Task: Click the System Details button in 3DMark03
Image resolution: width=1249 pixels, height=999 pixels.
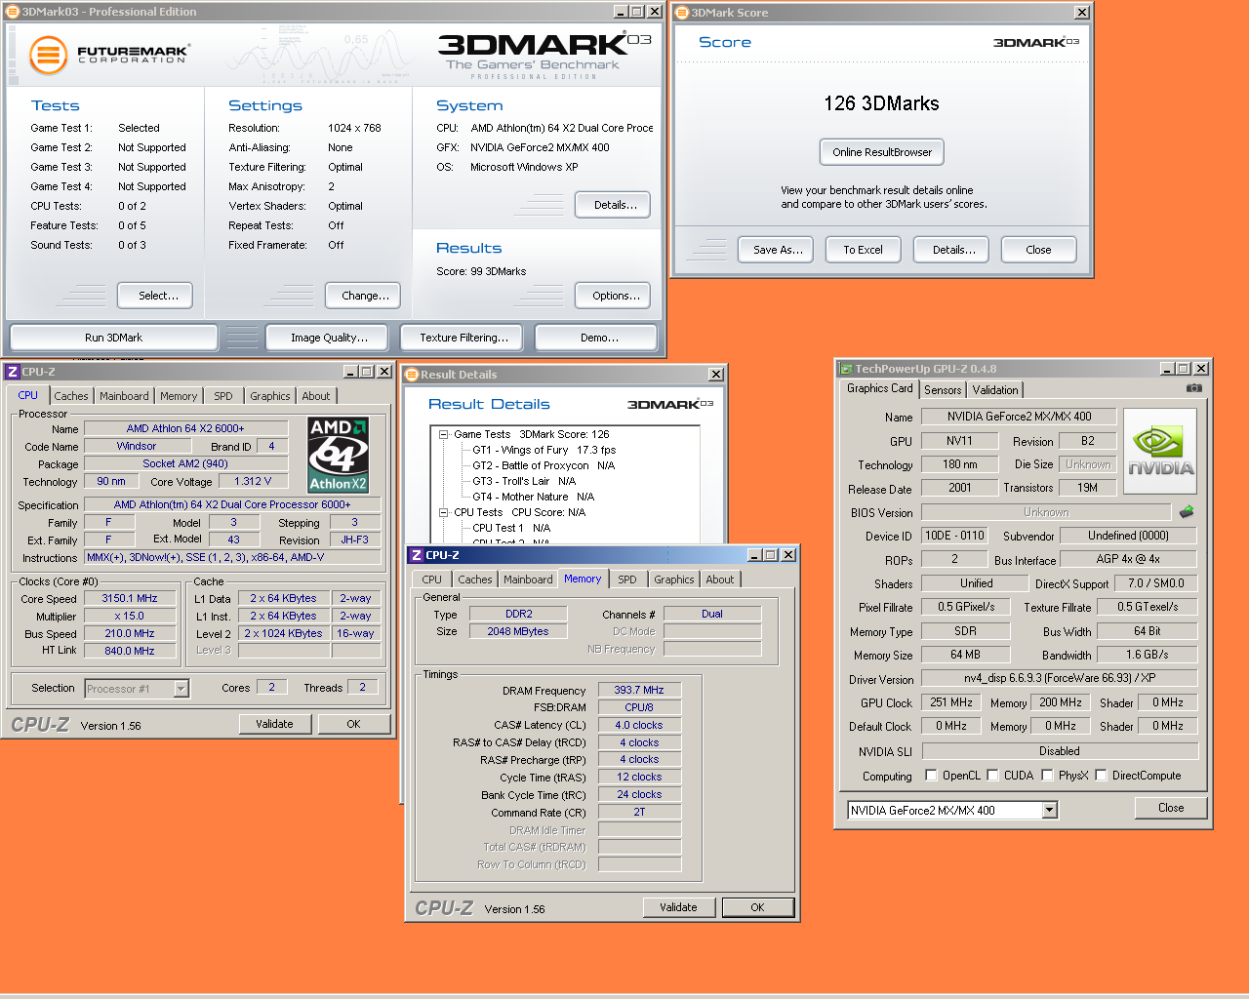Action: (615, 205)
